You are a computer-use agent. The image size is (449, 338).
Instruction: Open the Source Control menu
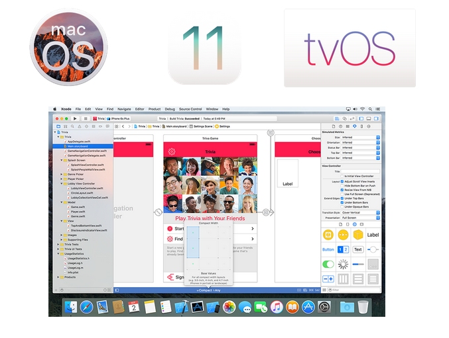coord(190,109)
